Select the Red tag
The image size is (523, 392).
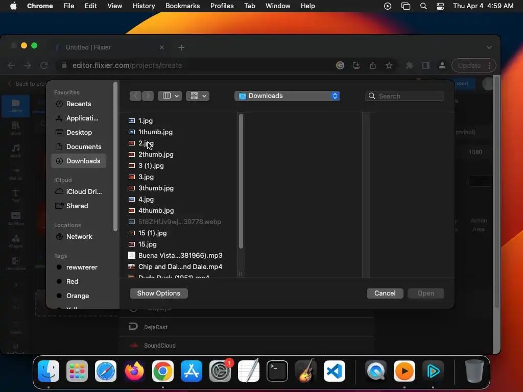tap(79, 281)
